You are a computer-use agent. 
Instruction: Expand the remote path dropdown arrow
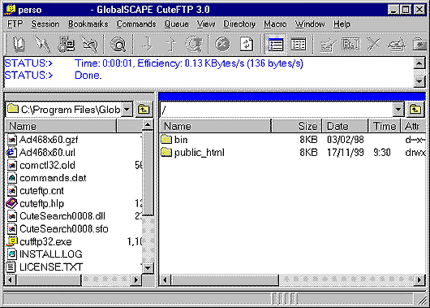click(398, 110)
